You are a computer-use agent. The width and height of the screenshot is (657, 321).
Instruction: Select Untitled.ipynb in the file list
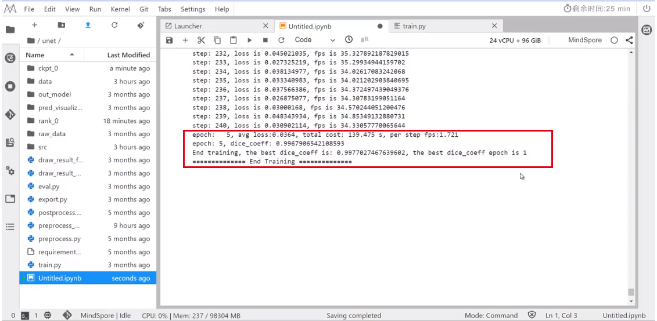coord(88,278)
